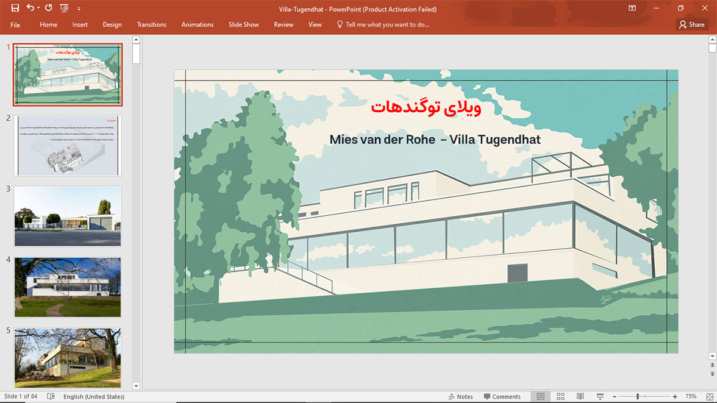
Task: Start Slide Show from status bar icon
Action: coord(600,396)
